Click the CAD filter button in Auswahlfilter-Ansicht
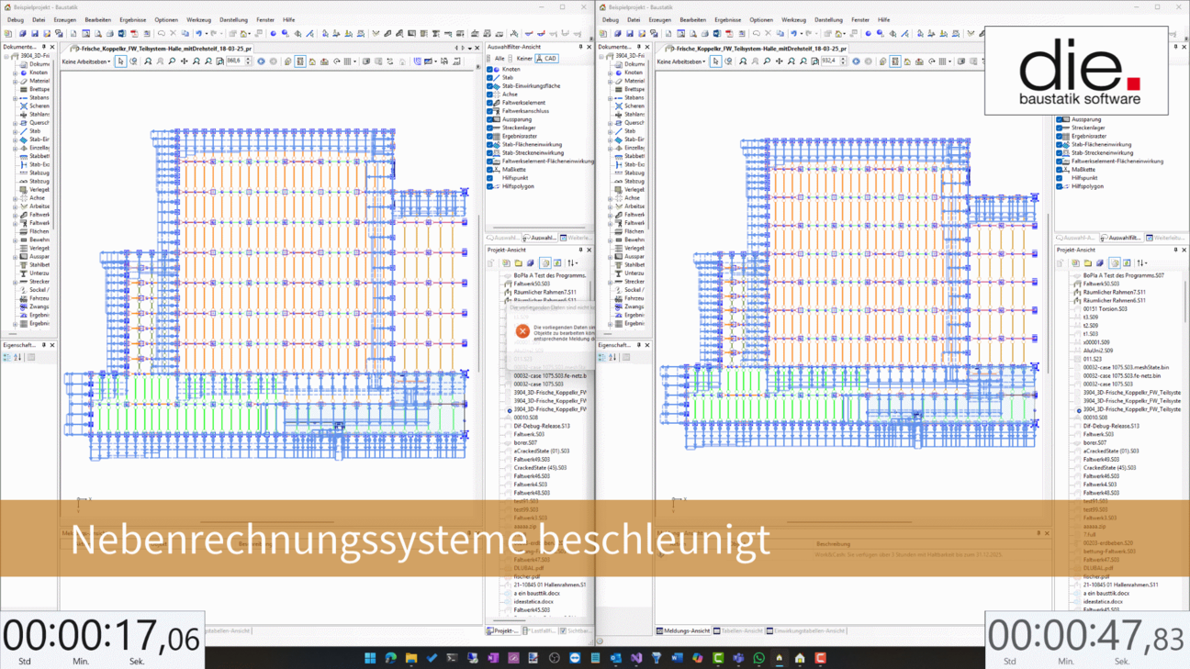This screenshot has height=669, width=1190. tap(547, 59)
